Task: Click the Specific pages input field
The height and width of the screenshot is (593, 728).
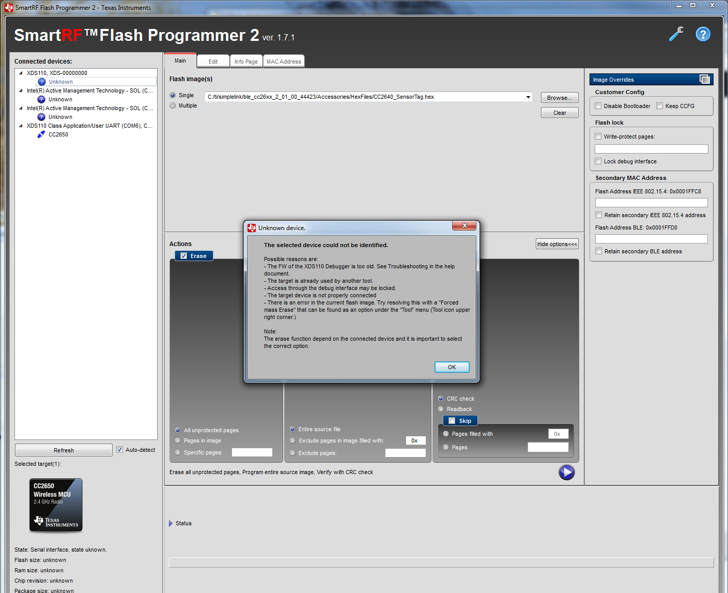Action: click(x=252, y=452)
